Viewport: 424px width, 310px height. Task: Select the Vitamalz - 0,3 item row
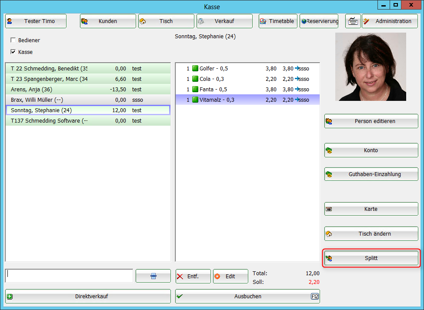pyautogui.click(x=247, y=100)
